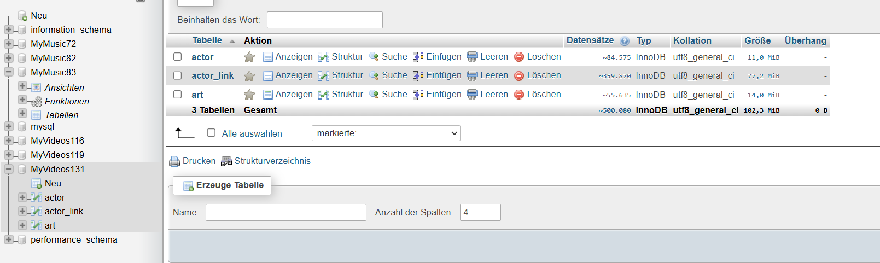Click the Leeren icon in art row
The height and width of the screenshot is (263, 880).
(473, 95)
